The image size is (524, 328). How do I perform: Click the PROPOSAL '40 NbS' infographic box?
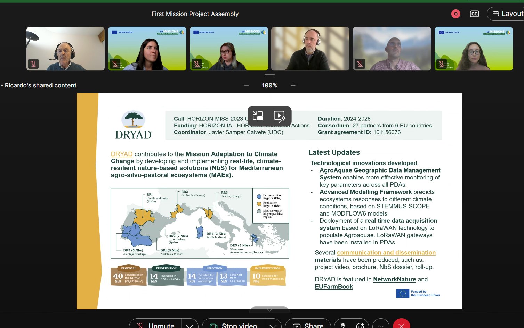[x=129, y=276]
